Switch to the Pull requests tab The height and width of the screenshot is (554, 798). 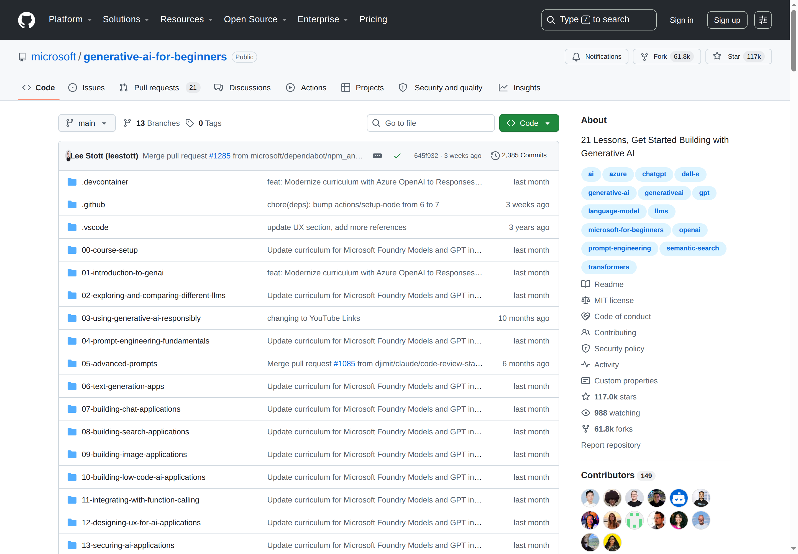tap(160, 88)
